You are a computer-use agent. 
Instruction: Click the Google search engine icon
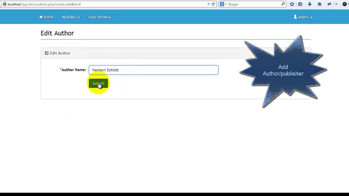(x=222, y=4)
